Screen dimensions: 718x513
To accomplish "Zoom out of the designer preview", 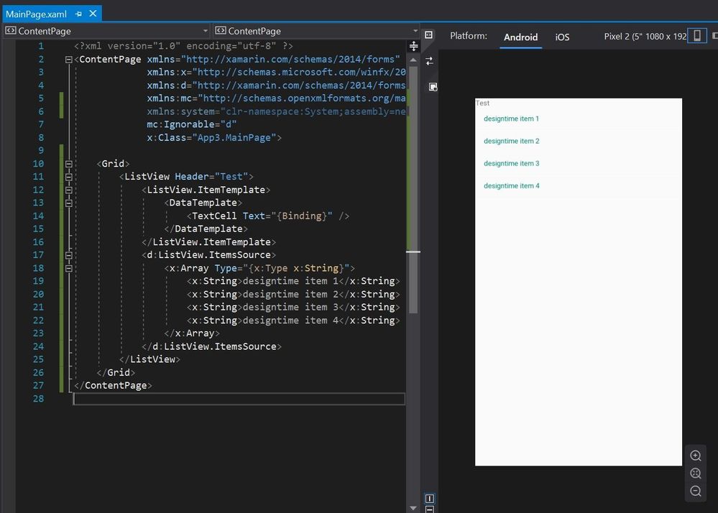I will tap(695, 491).
